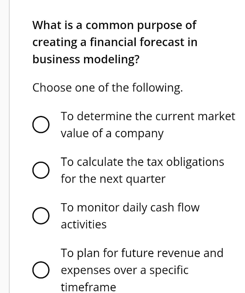The image size is (245, 293).
Task: Click the 'Choose one of the following.' instruction text
Action: click(x=108, y=88)
